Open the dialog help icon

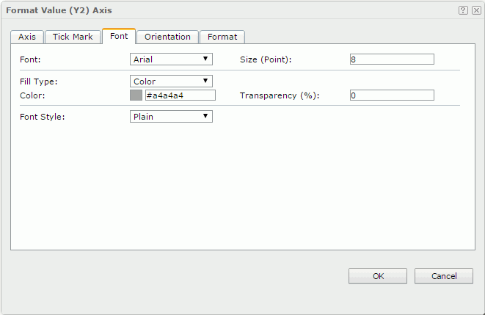[x=463, y=10]
